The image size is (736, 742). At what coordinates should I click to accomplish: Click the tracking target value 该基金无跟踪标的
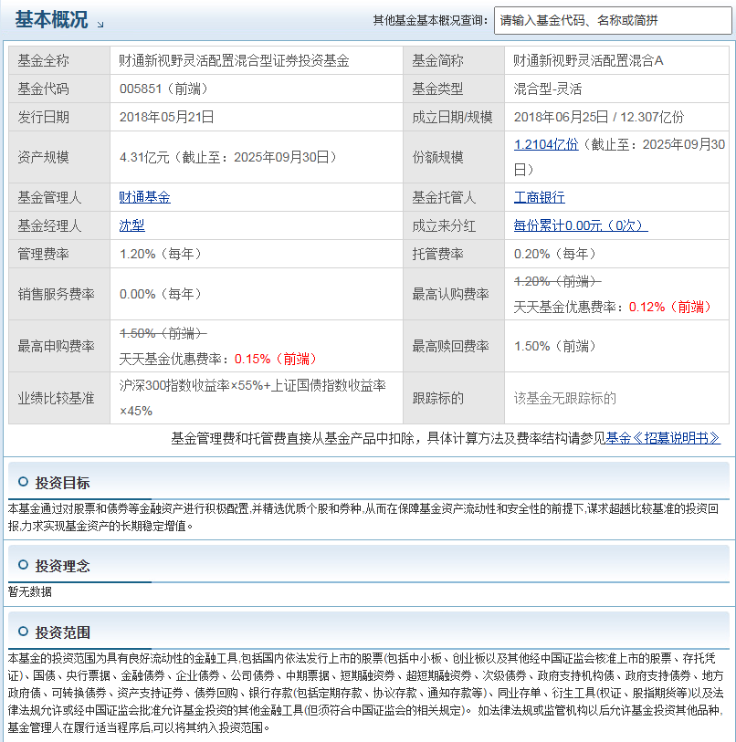[x=565, y=399]
